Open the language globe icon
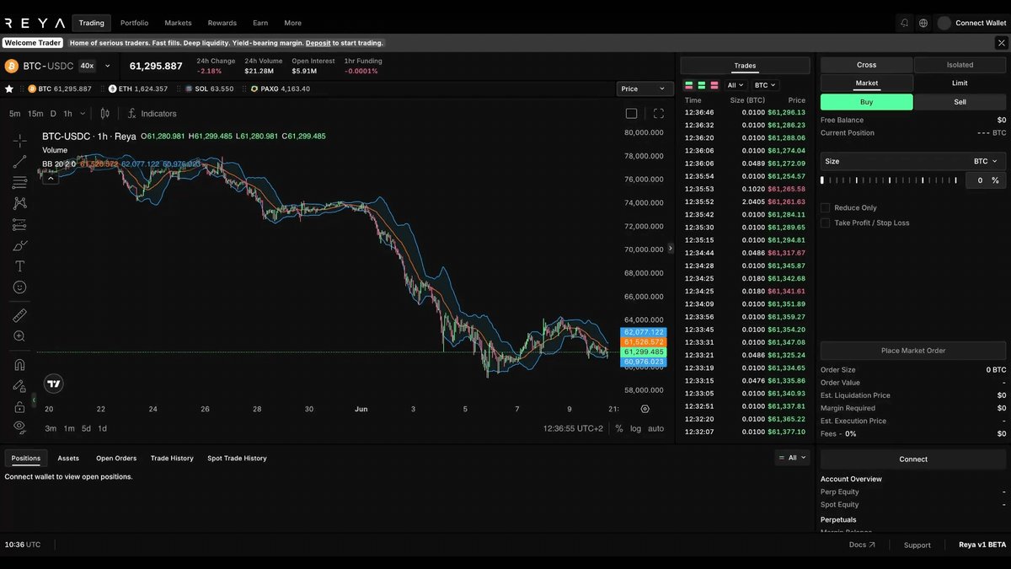The height and width of the screenshot is (569, 1011). 923,23
